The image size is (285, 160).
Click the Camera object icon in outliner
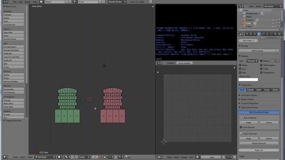[244, 20]
